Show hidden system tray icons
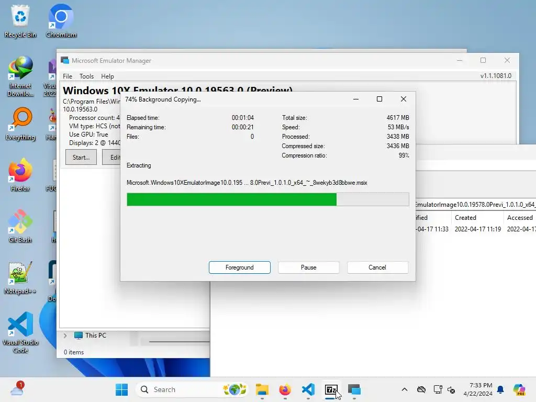This screenshot has height=402, width=536. tap(405, 389)
